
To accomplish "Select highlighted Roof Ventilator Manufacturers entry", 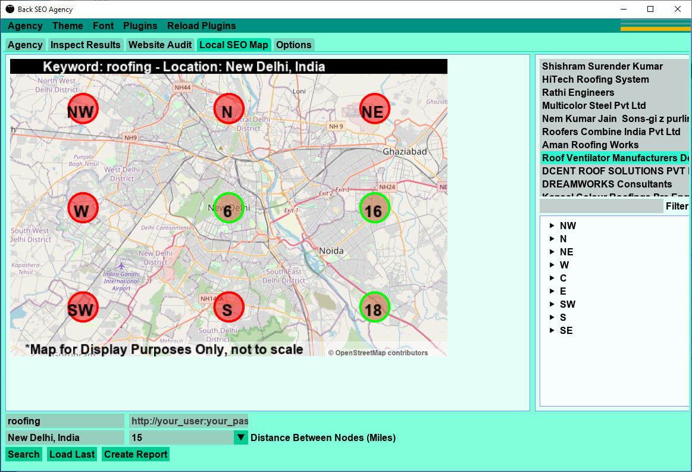I will (x=614, y=158).
